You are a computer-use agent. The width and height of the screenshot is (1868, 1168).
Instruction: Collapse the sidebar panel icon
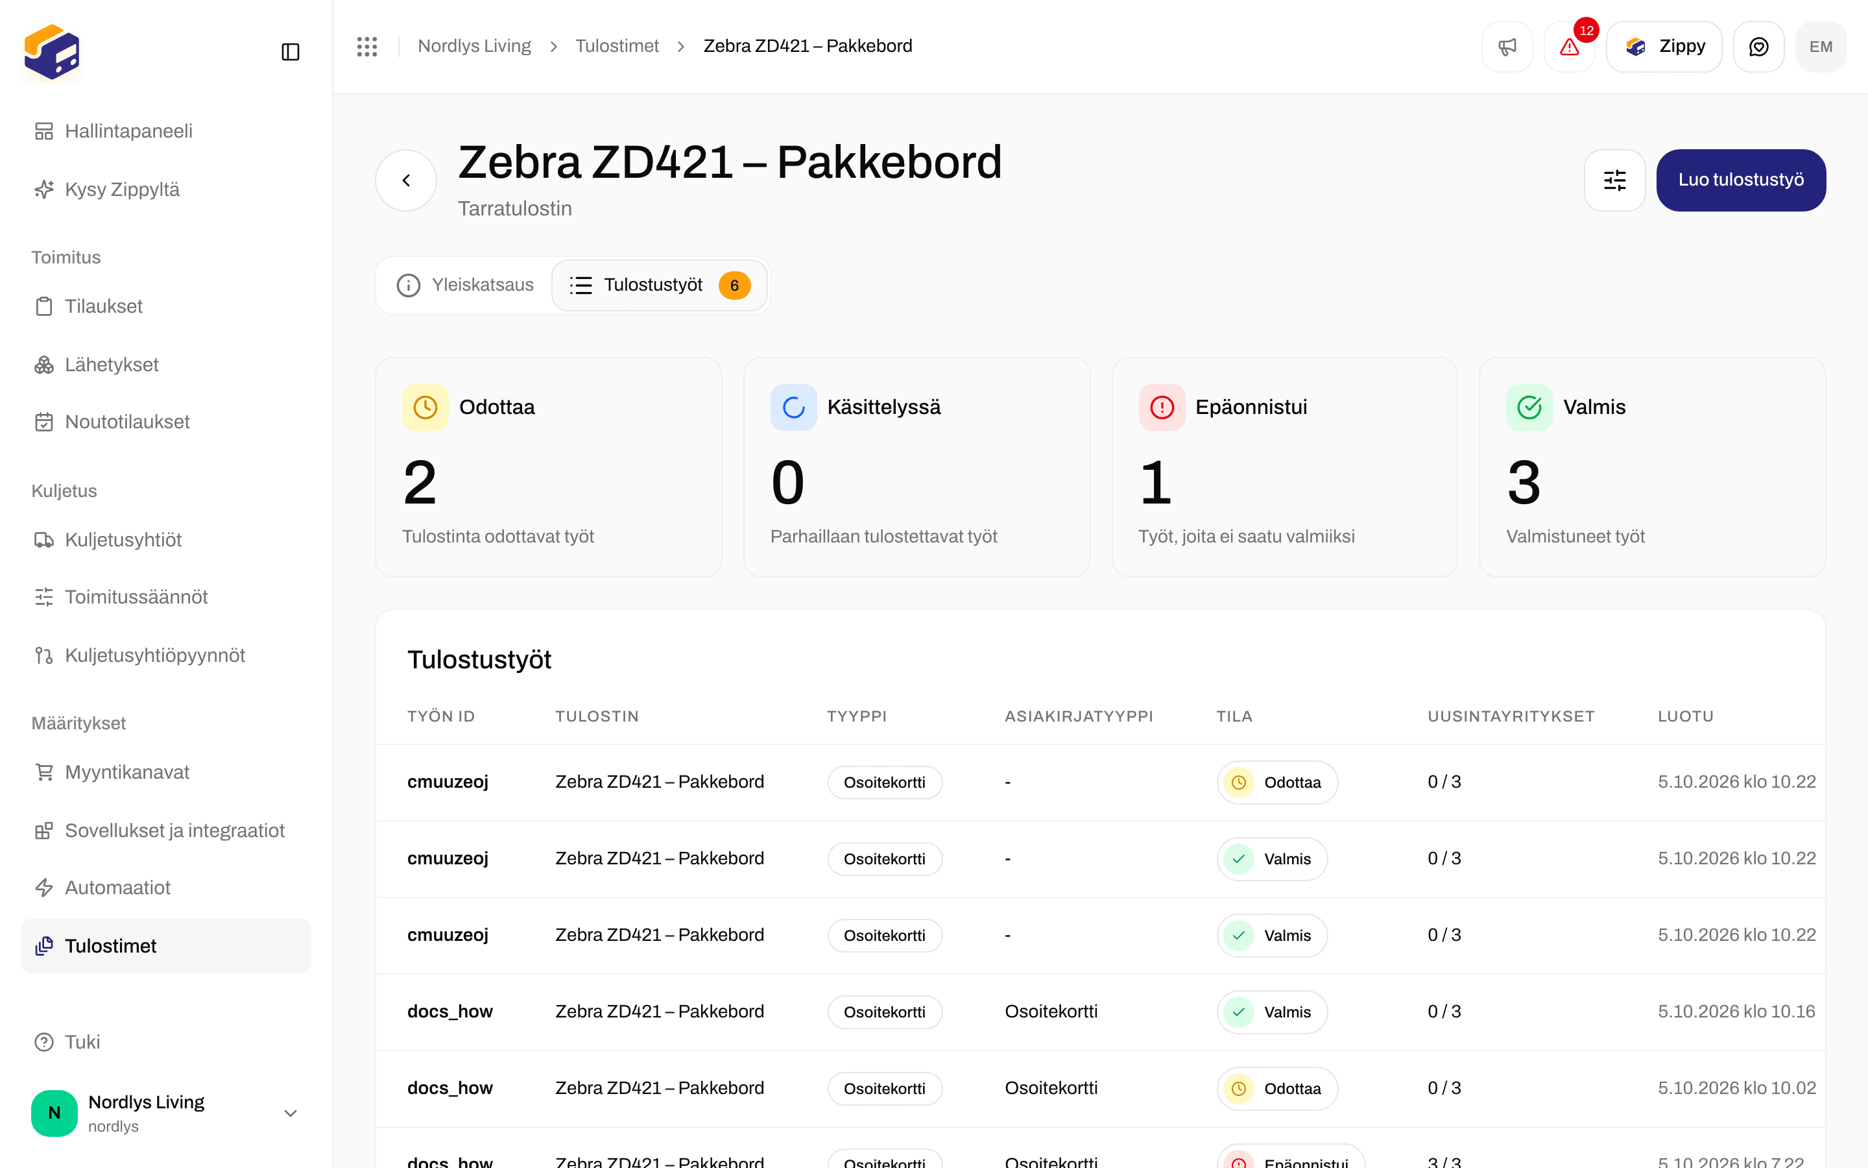(x=290, y=52)
